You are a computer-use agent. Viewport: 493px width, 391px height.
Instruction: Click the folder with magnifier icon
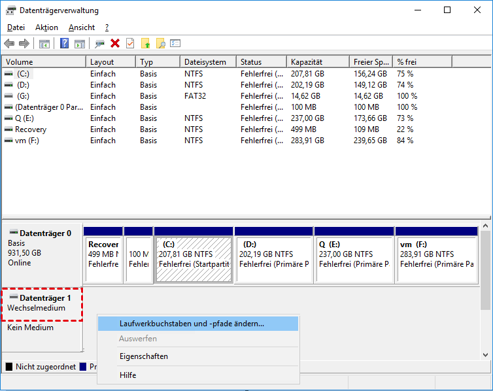tap(161, 43)
